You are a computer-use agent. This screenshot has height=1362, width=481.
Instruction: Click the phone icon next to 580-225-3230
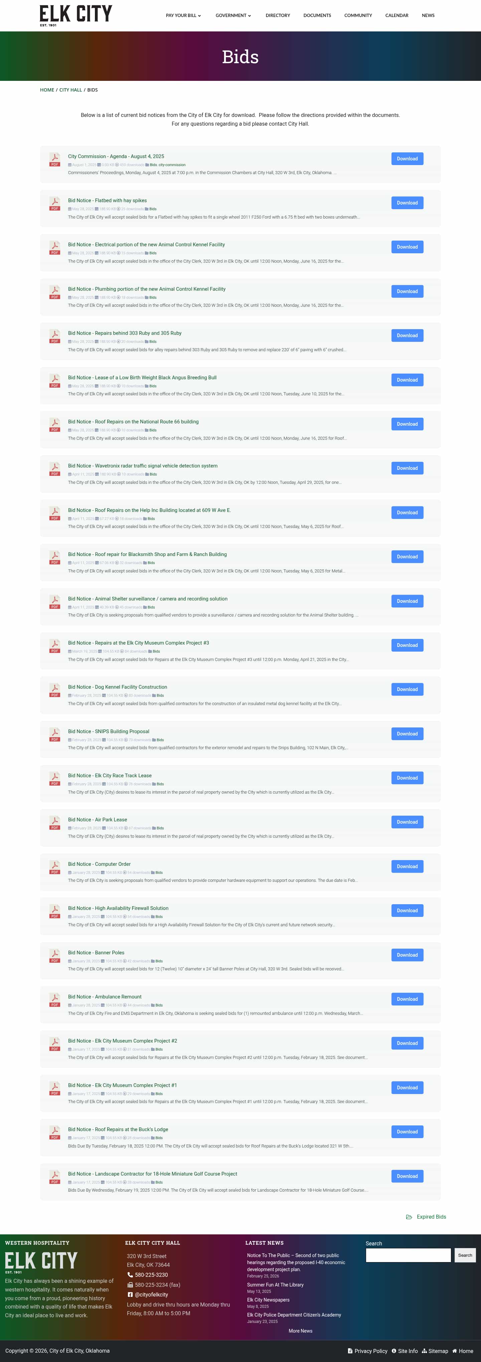130,1275
